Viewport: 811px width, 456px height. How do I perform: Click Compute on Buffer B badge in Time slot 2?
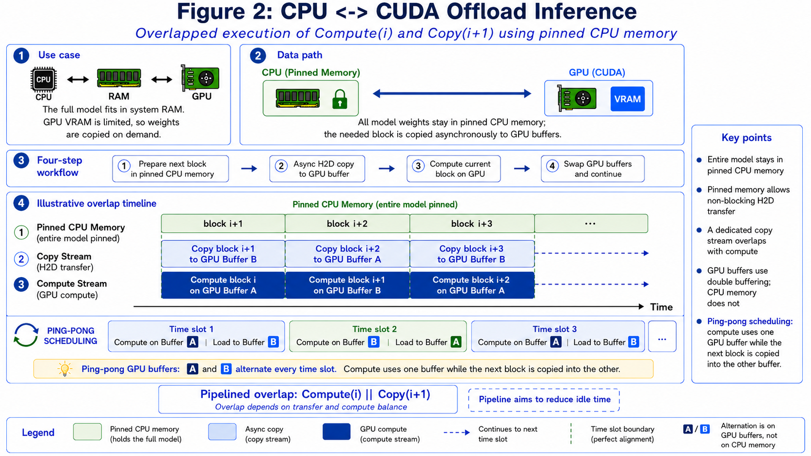click(373, 342)
